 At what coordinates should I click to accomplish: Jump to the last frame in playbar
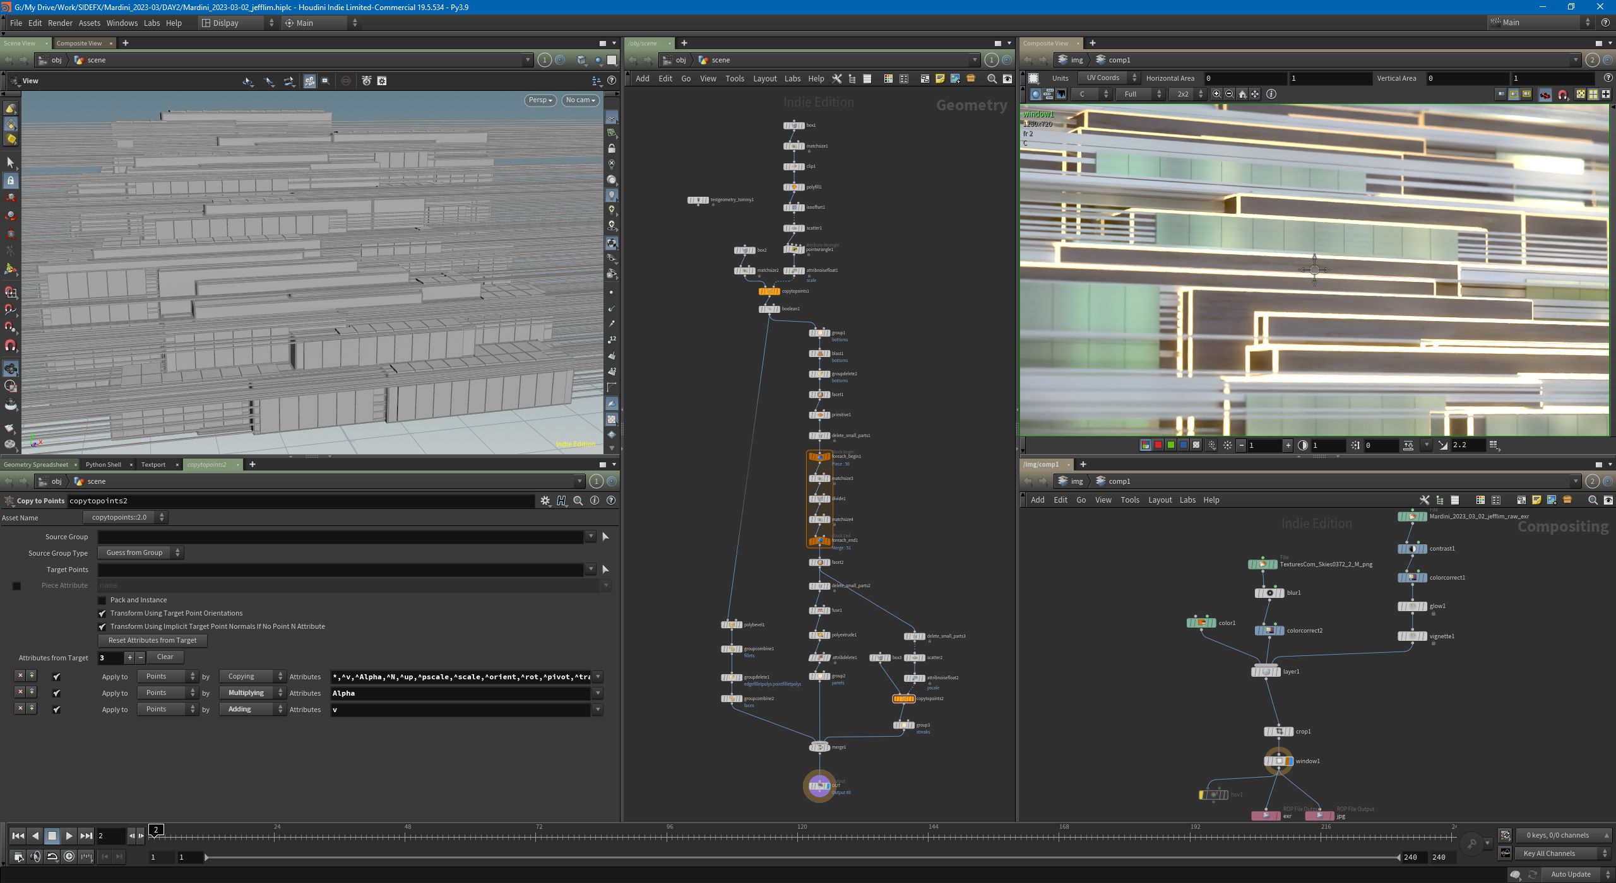(x=86, y=836)
